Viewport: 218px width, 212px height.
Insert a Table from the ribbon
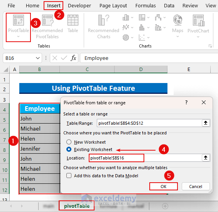coord(73,24)
